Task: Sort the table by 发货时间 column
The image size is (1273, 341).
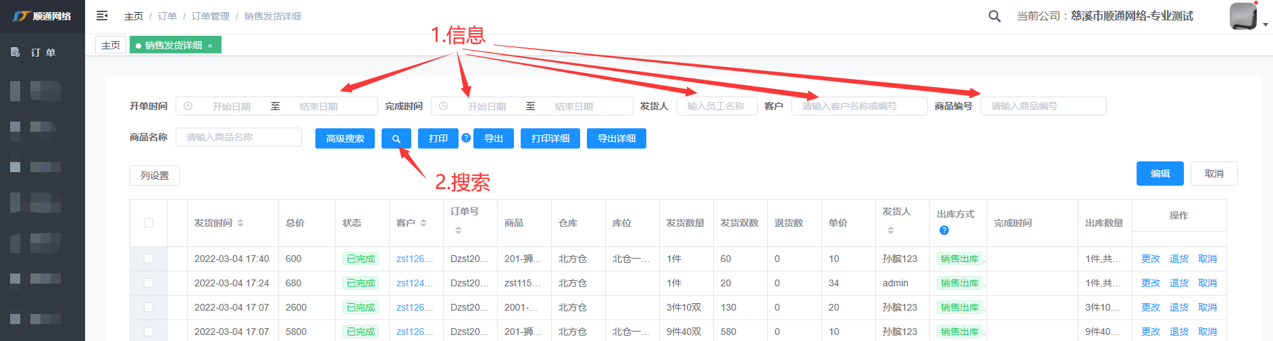Action: (x=240, y=223)
